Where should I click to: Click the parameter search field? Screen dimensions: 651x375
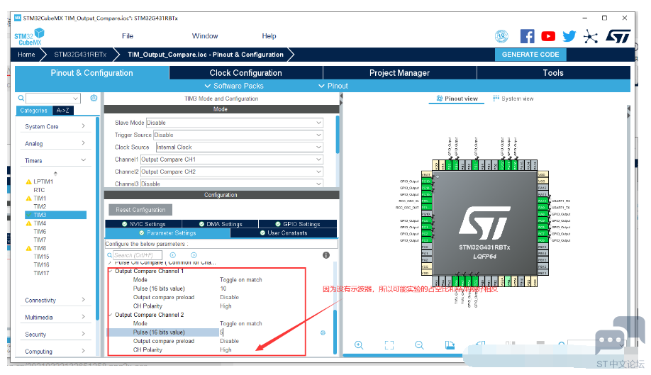137,255
